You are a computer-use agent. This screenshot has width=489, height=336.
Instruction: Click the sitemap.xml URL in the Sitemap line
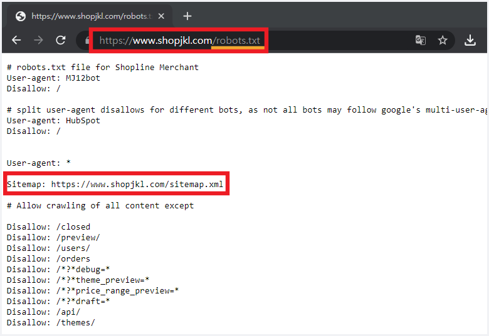point(137,185)
